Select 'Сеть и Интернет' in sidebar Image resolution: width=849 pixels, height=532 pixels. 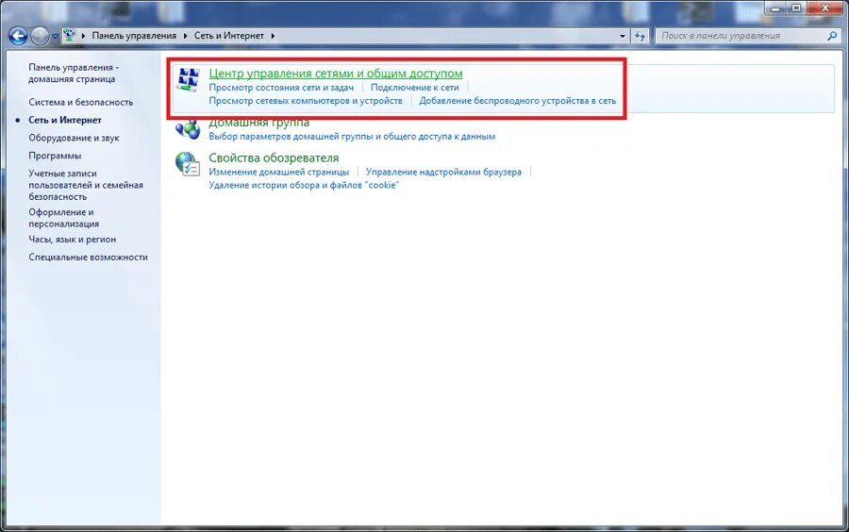click(x=65, y=120)
